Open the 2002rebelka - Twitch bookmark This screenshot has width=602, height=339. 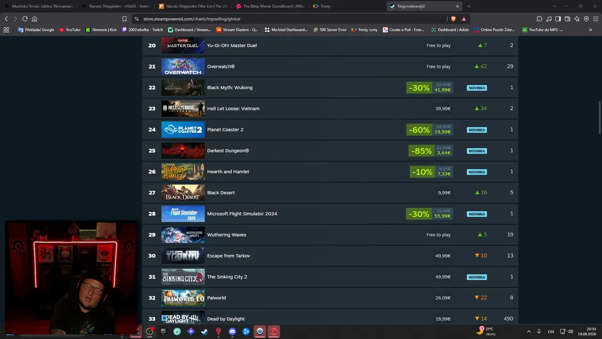tap(143, 30)
